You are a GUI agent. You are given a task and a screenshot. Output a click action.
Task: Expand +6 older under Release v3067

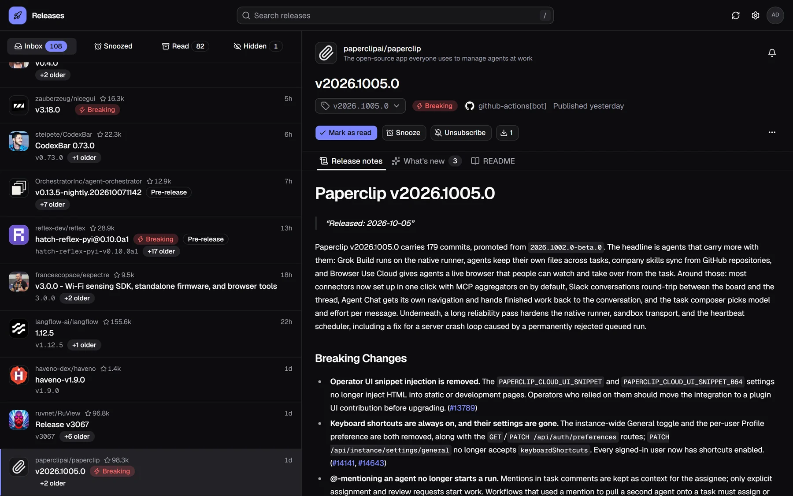click(77, 436)
